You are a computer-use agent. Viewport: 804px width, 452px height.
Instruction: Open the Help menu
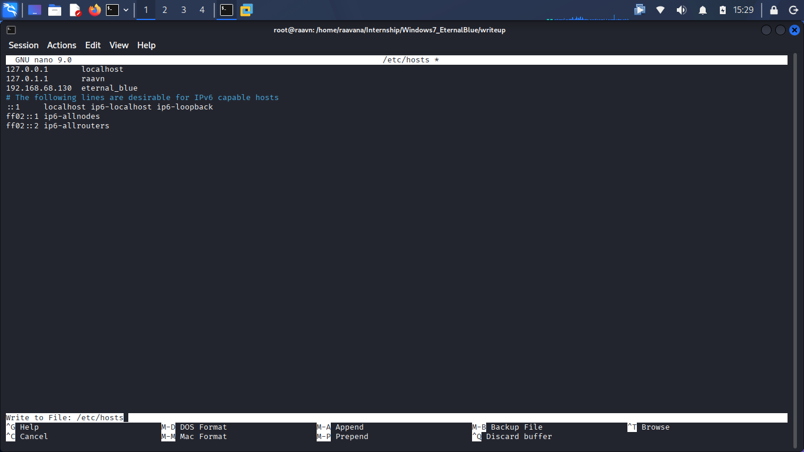(x=147, y=45)
